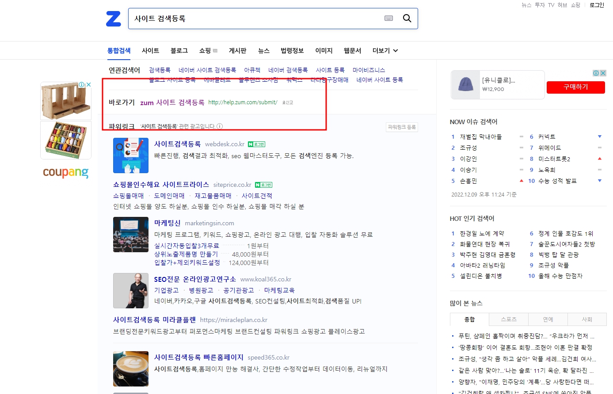Click hot keyword 한경일 노예 계약
Screen dimensions: 613x394
click(x=482, y=234)
